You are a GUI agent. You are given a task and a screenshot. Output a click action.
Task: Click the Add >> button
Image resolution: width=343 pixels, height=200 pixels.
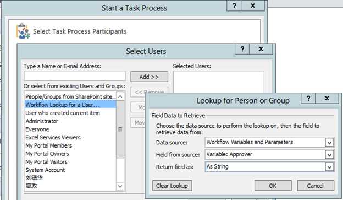[149, 77]
